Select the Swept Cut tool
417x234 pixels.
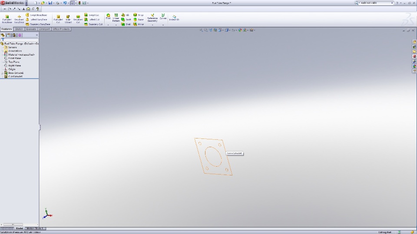[x=92, y=15]
